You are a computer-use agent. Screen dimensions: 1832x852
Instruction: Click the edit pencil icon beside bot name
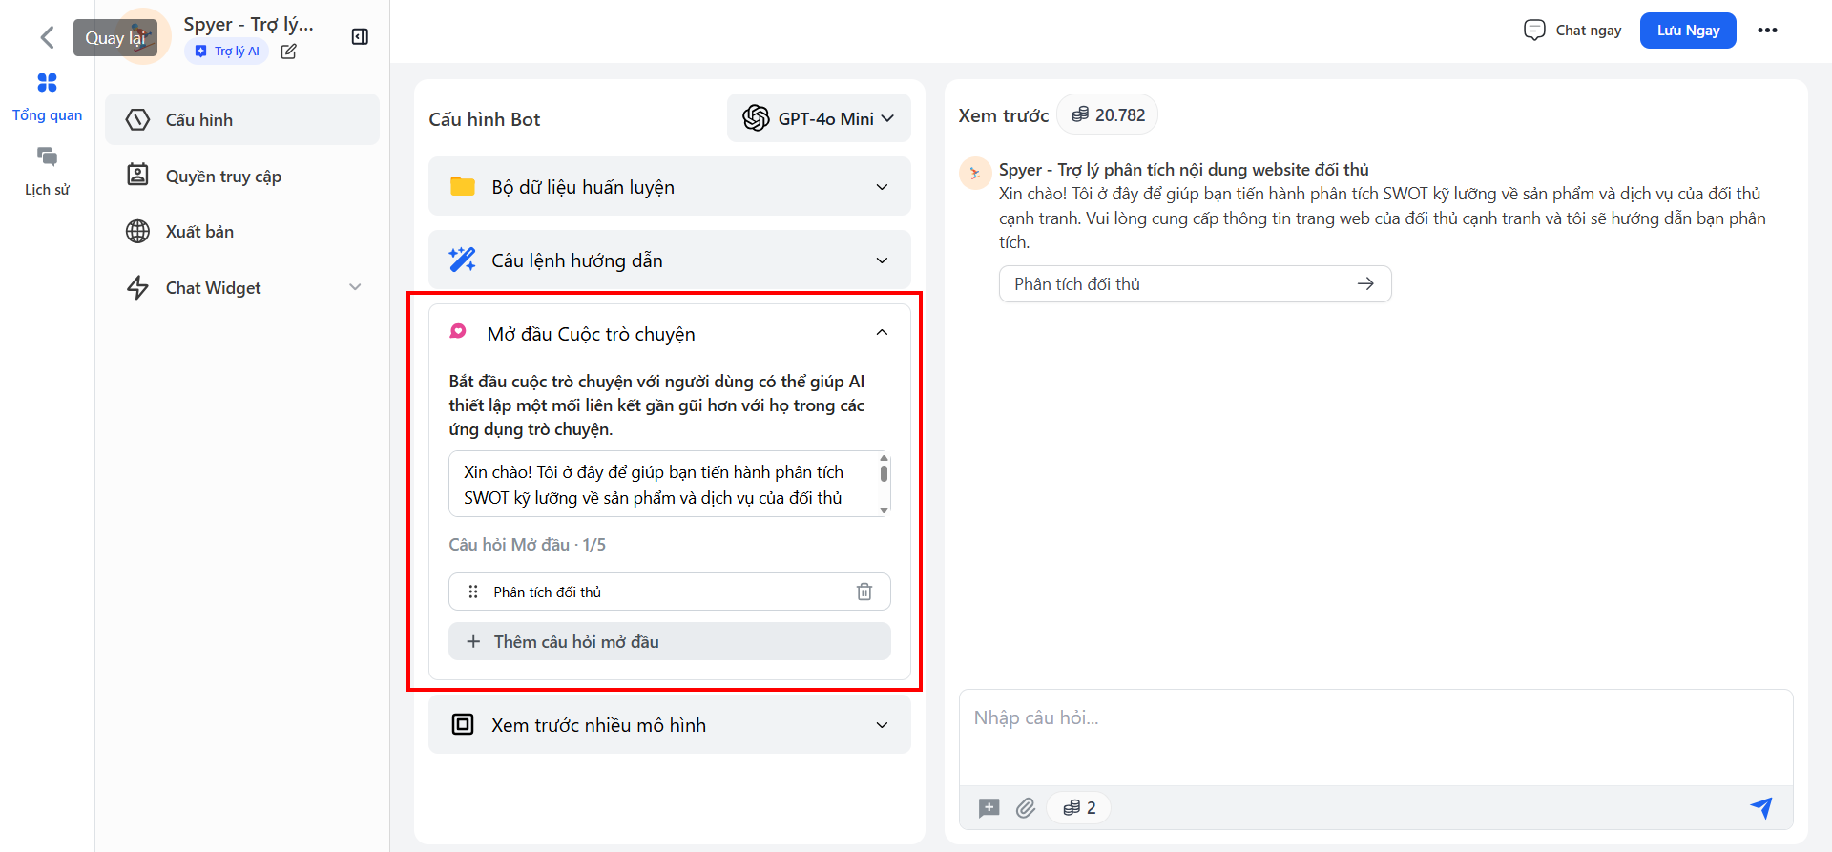click(288, 52)
